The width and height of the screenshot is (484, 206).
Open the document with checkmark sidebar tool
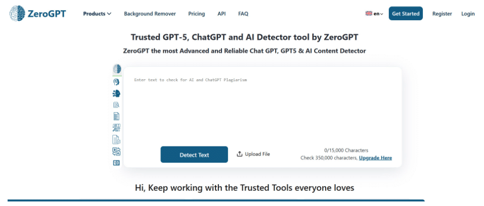(116, 140)
